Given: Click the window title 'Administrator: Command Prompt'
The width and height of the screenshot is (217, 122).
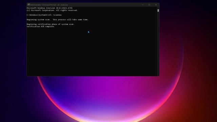Looking at the screenshot, I should point(49,5).
